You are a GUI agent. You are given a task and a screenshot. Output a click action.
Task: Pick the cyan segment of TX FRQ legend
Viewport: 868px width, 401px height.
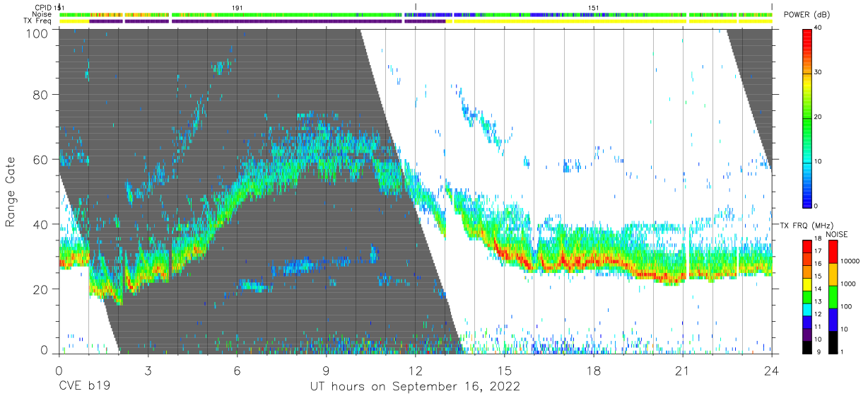807,309
